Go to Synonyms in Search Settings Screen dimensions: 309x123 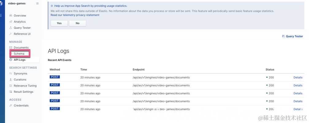20,74
